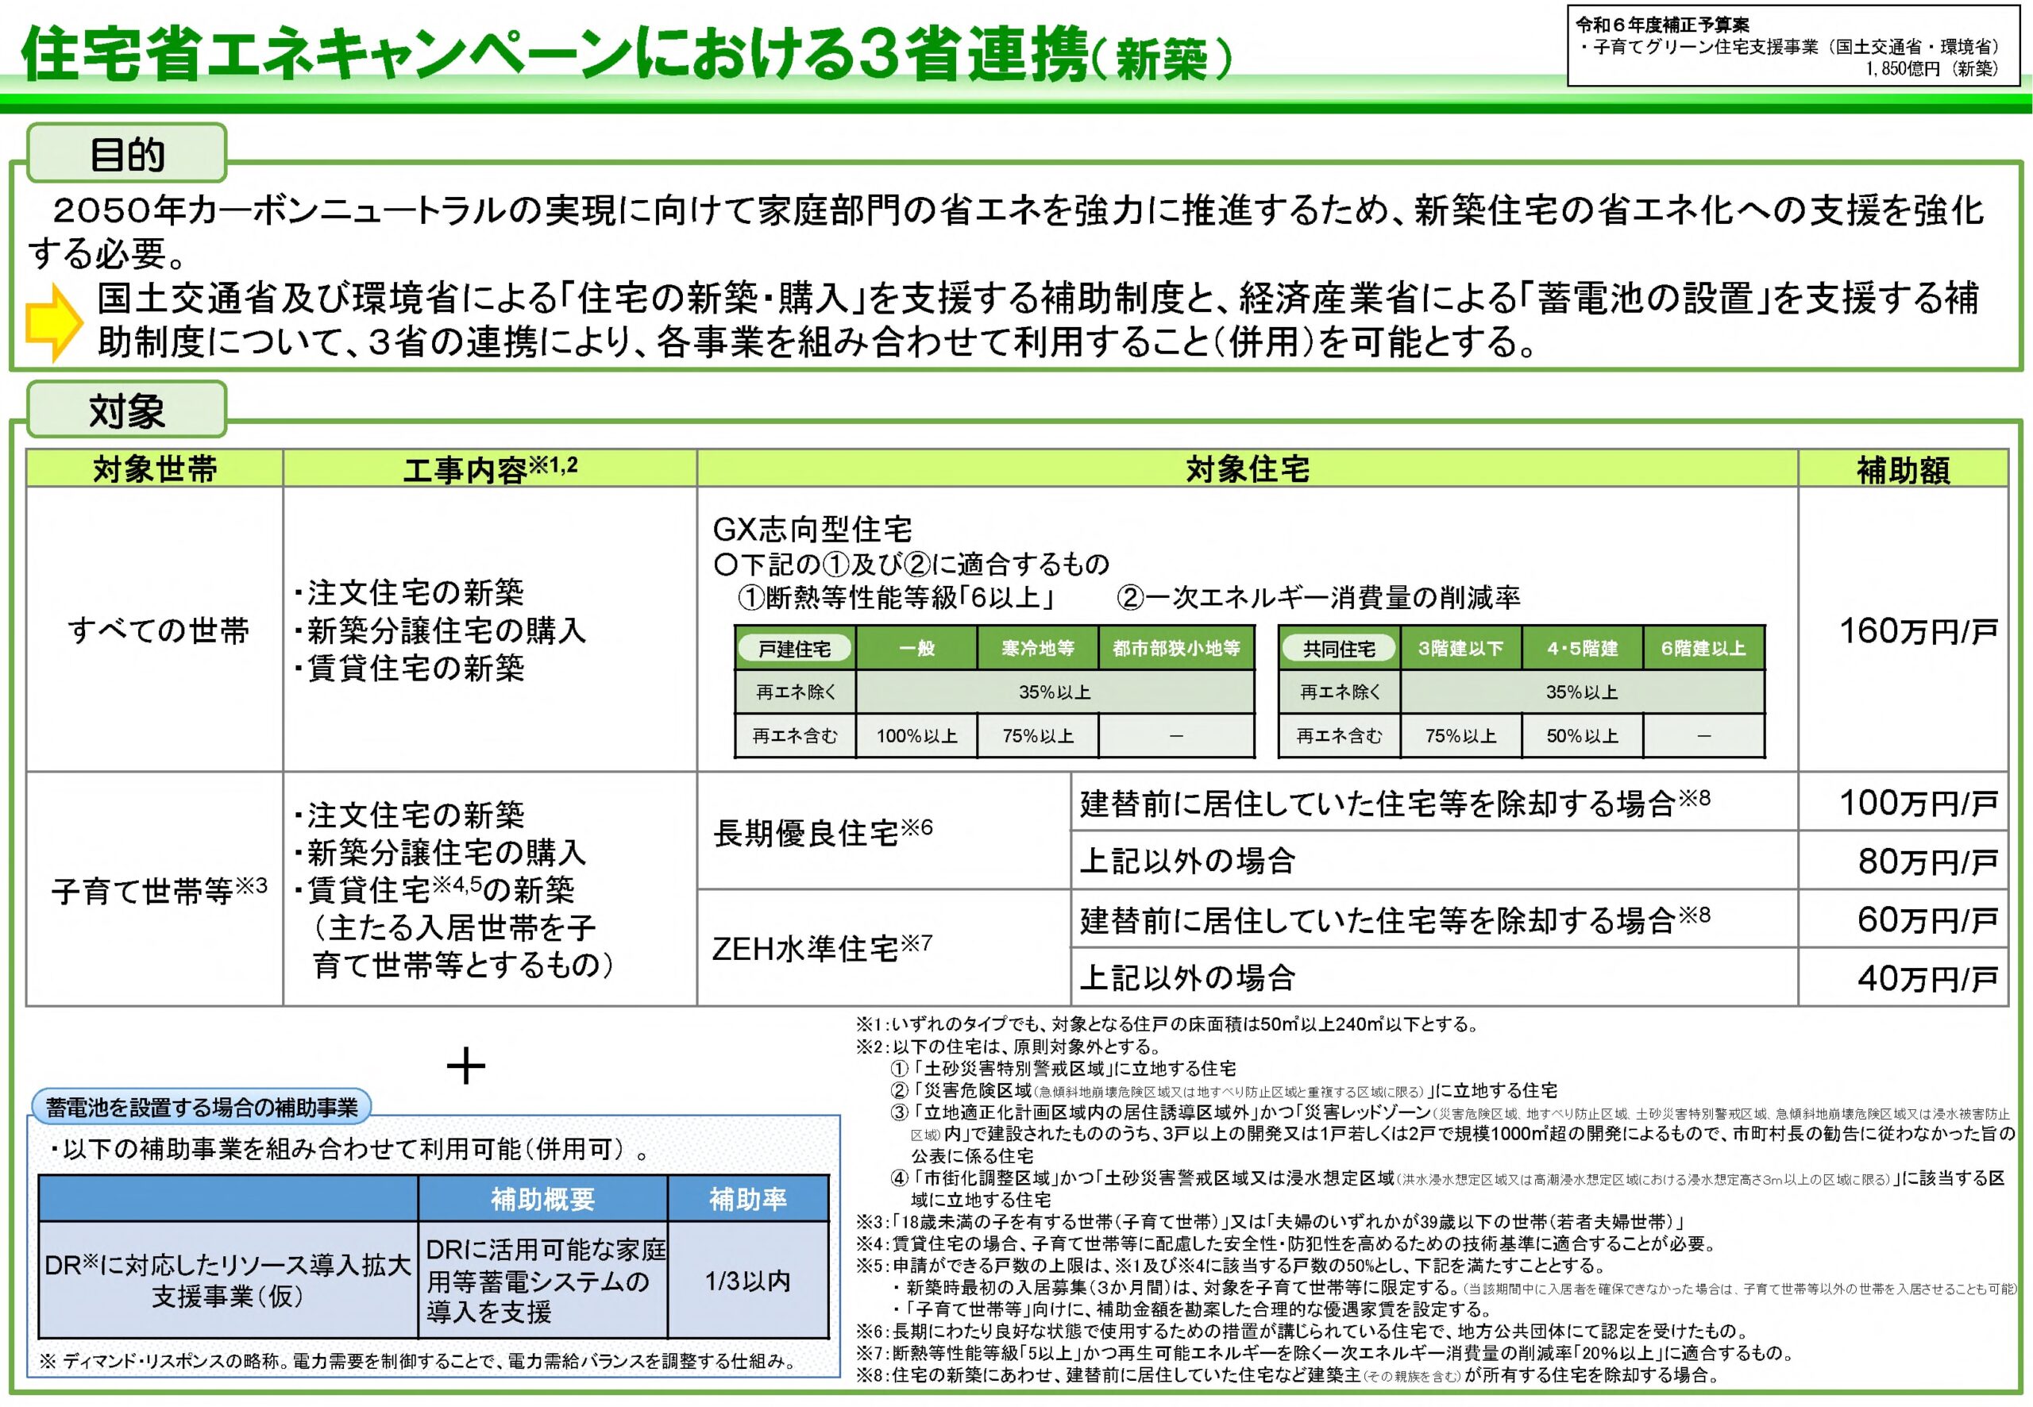This screenshot has height=1407, width=2033.
Task: Click the 1/3以内 subsidy rate cell
Action: point(747,1280)
